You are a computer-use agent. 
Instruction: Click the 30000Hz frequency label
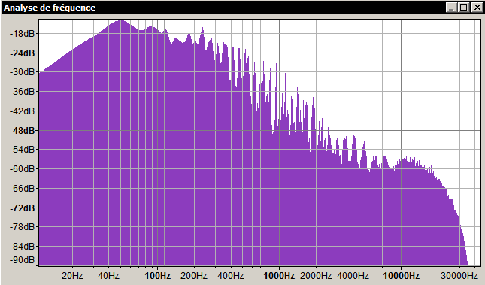[459, 275]
